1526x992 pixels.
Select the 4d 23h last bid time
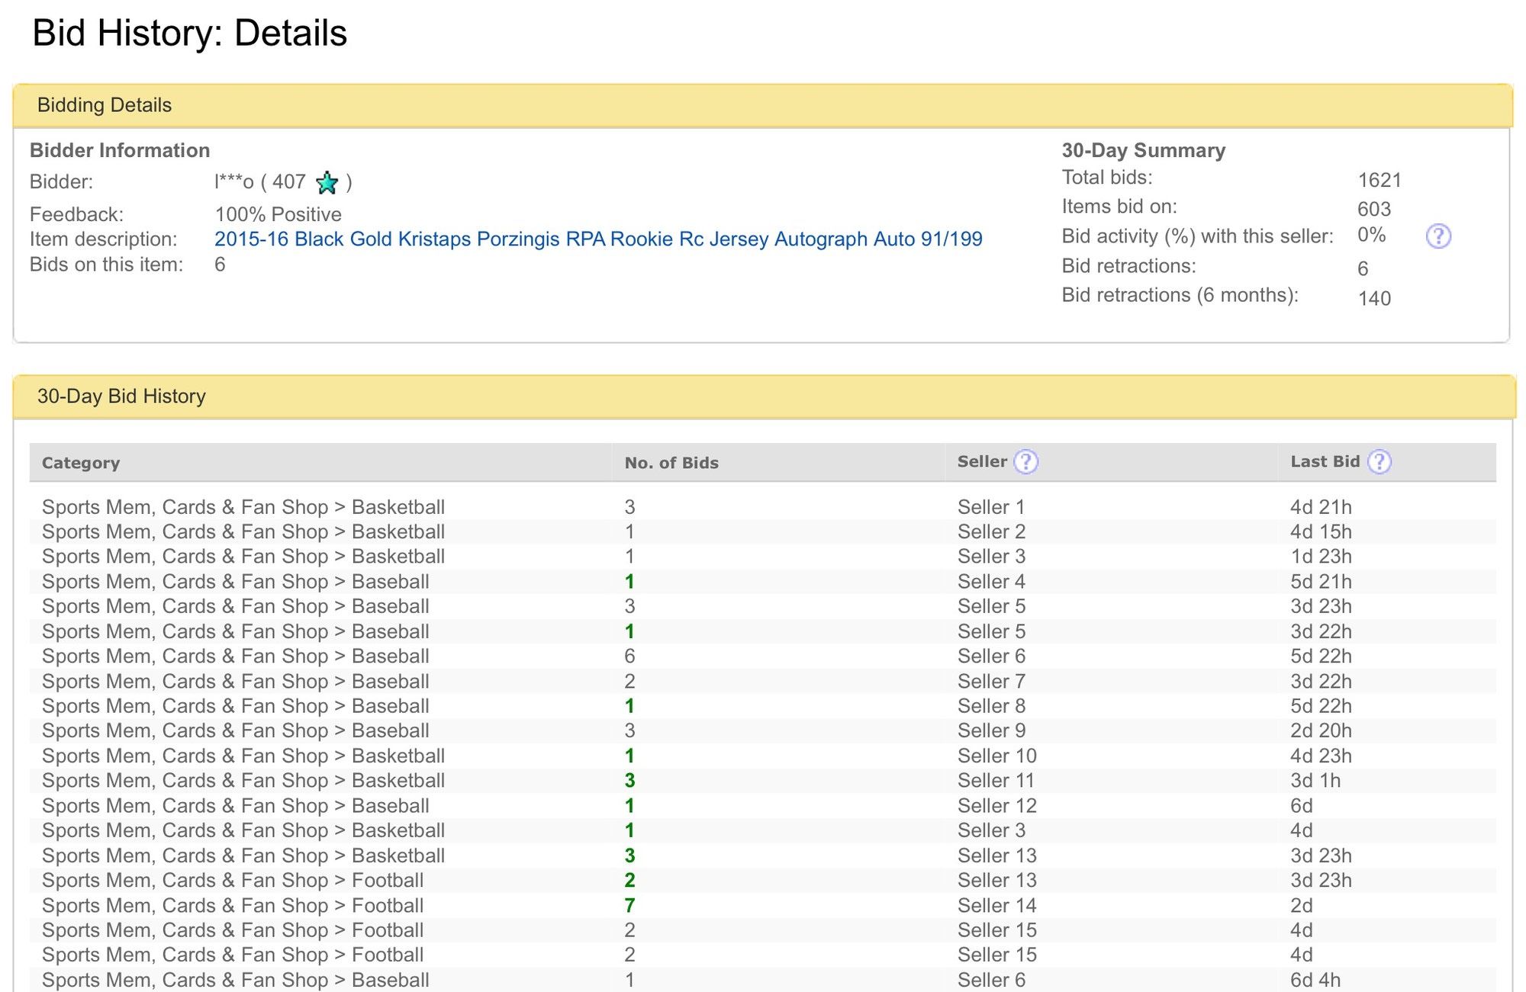tap(1321, 756)
